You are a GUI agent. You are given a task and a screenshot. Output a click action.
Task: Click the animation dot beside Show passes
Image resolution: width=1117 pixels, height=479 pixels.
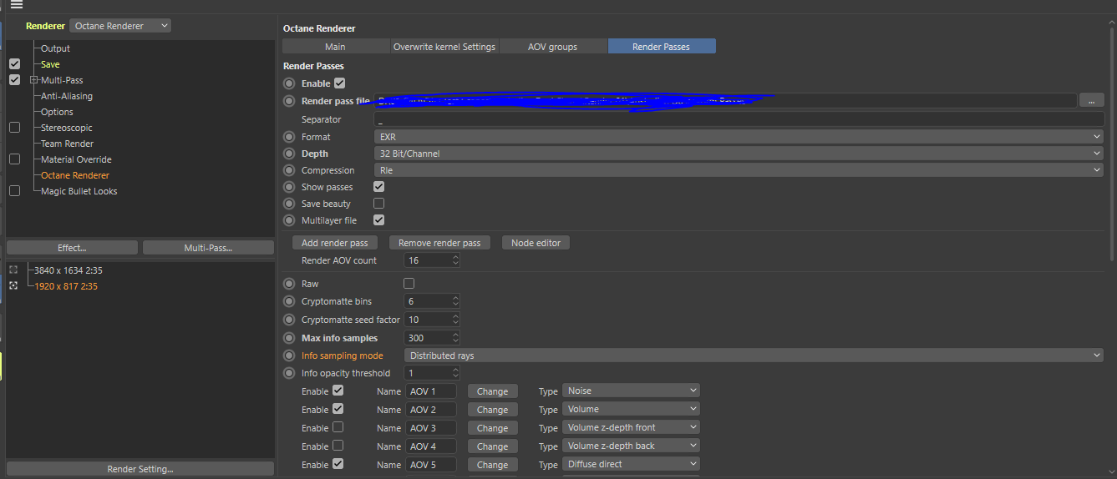(289, 187)
